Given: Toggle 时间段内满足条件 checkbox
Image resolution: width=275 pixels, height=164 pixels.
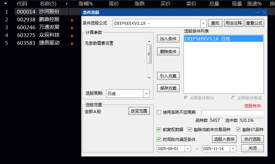Looking at the screenshot, I should coord(159,139).
